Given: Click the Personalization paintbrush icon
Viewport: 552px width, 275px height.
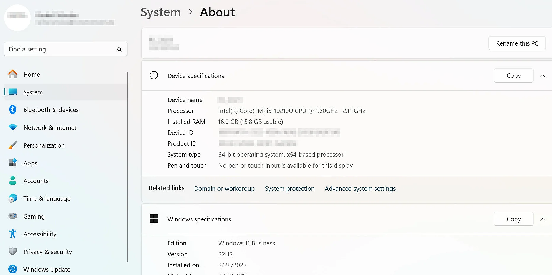Looking at the screenshot, I should click(13, 145).
